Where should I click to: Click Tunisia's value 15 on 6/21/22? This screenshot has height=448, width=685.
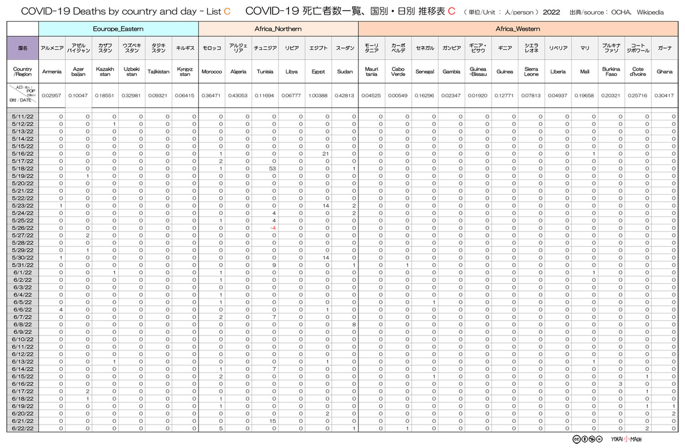point(273,421)
